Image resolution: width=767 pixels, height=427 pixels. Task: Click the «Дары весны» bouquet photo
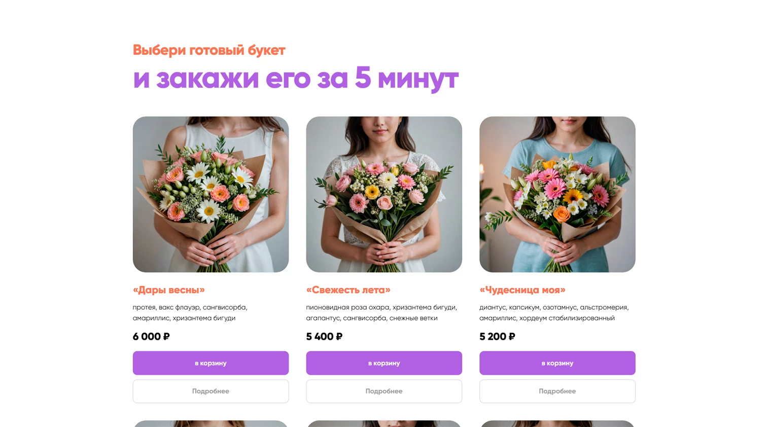click(211, 194)
